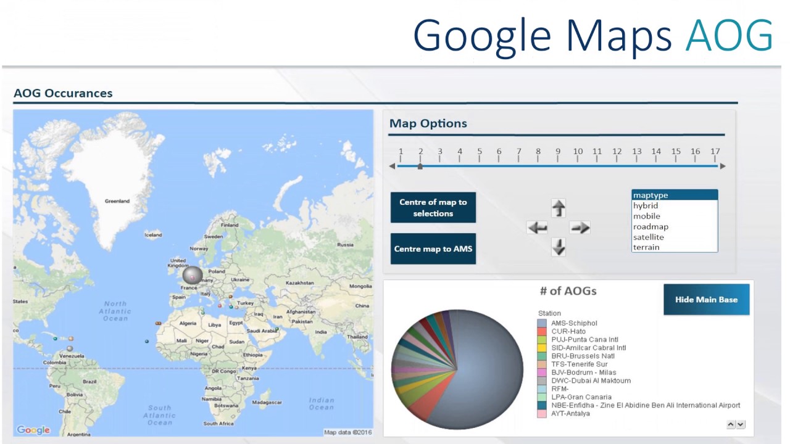Screen dimensions: 790x444
Task: Select RFM- legend entry
Action: pyautogui.click(x=560, y=389)
